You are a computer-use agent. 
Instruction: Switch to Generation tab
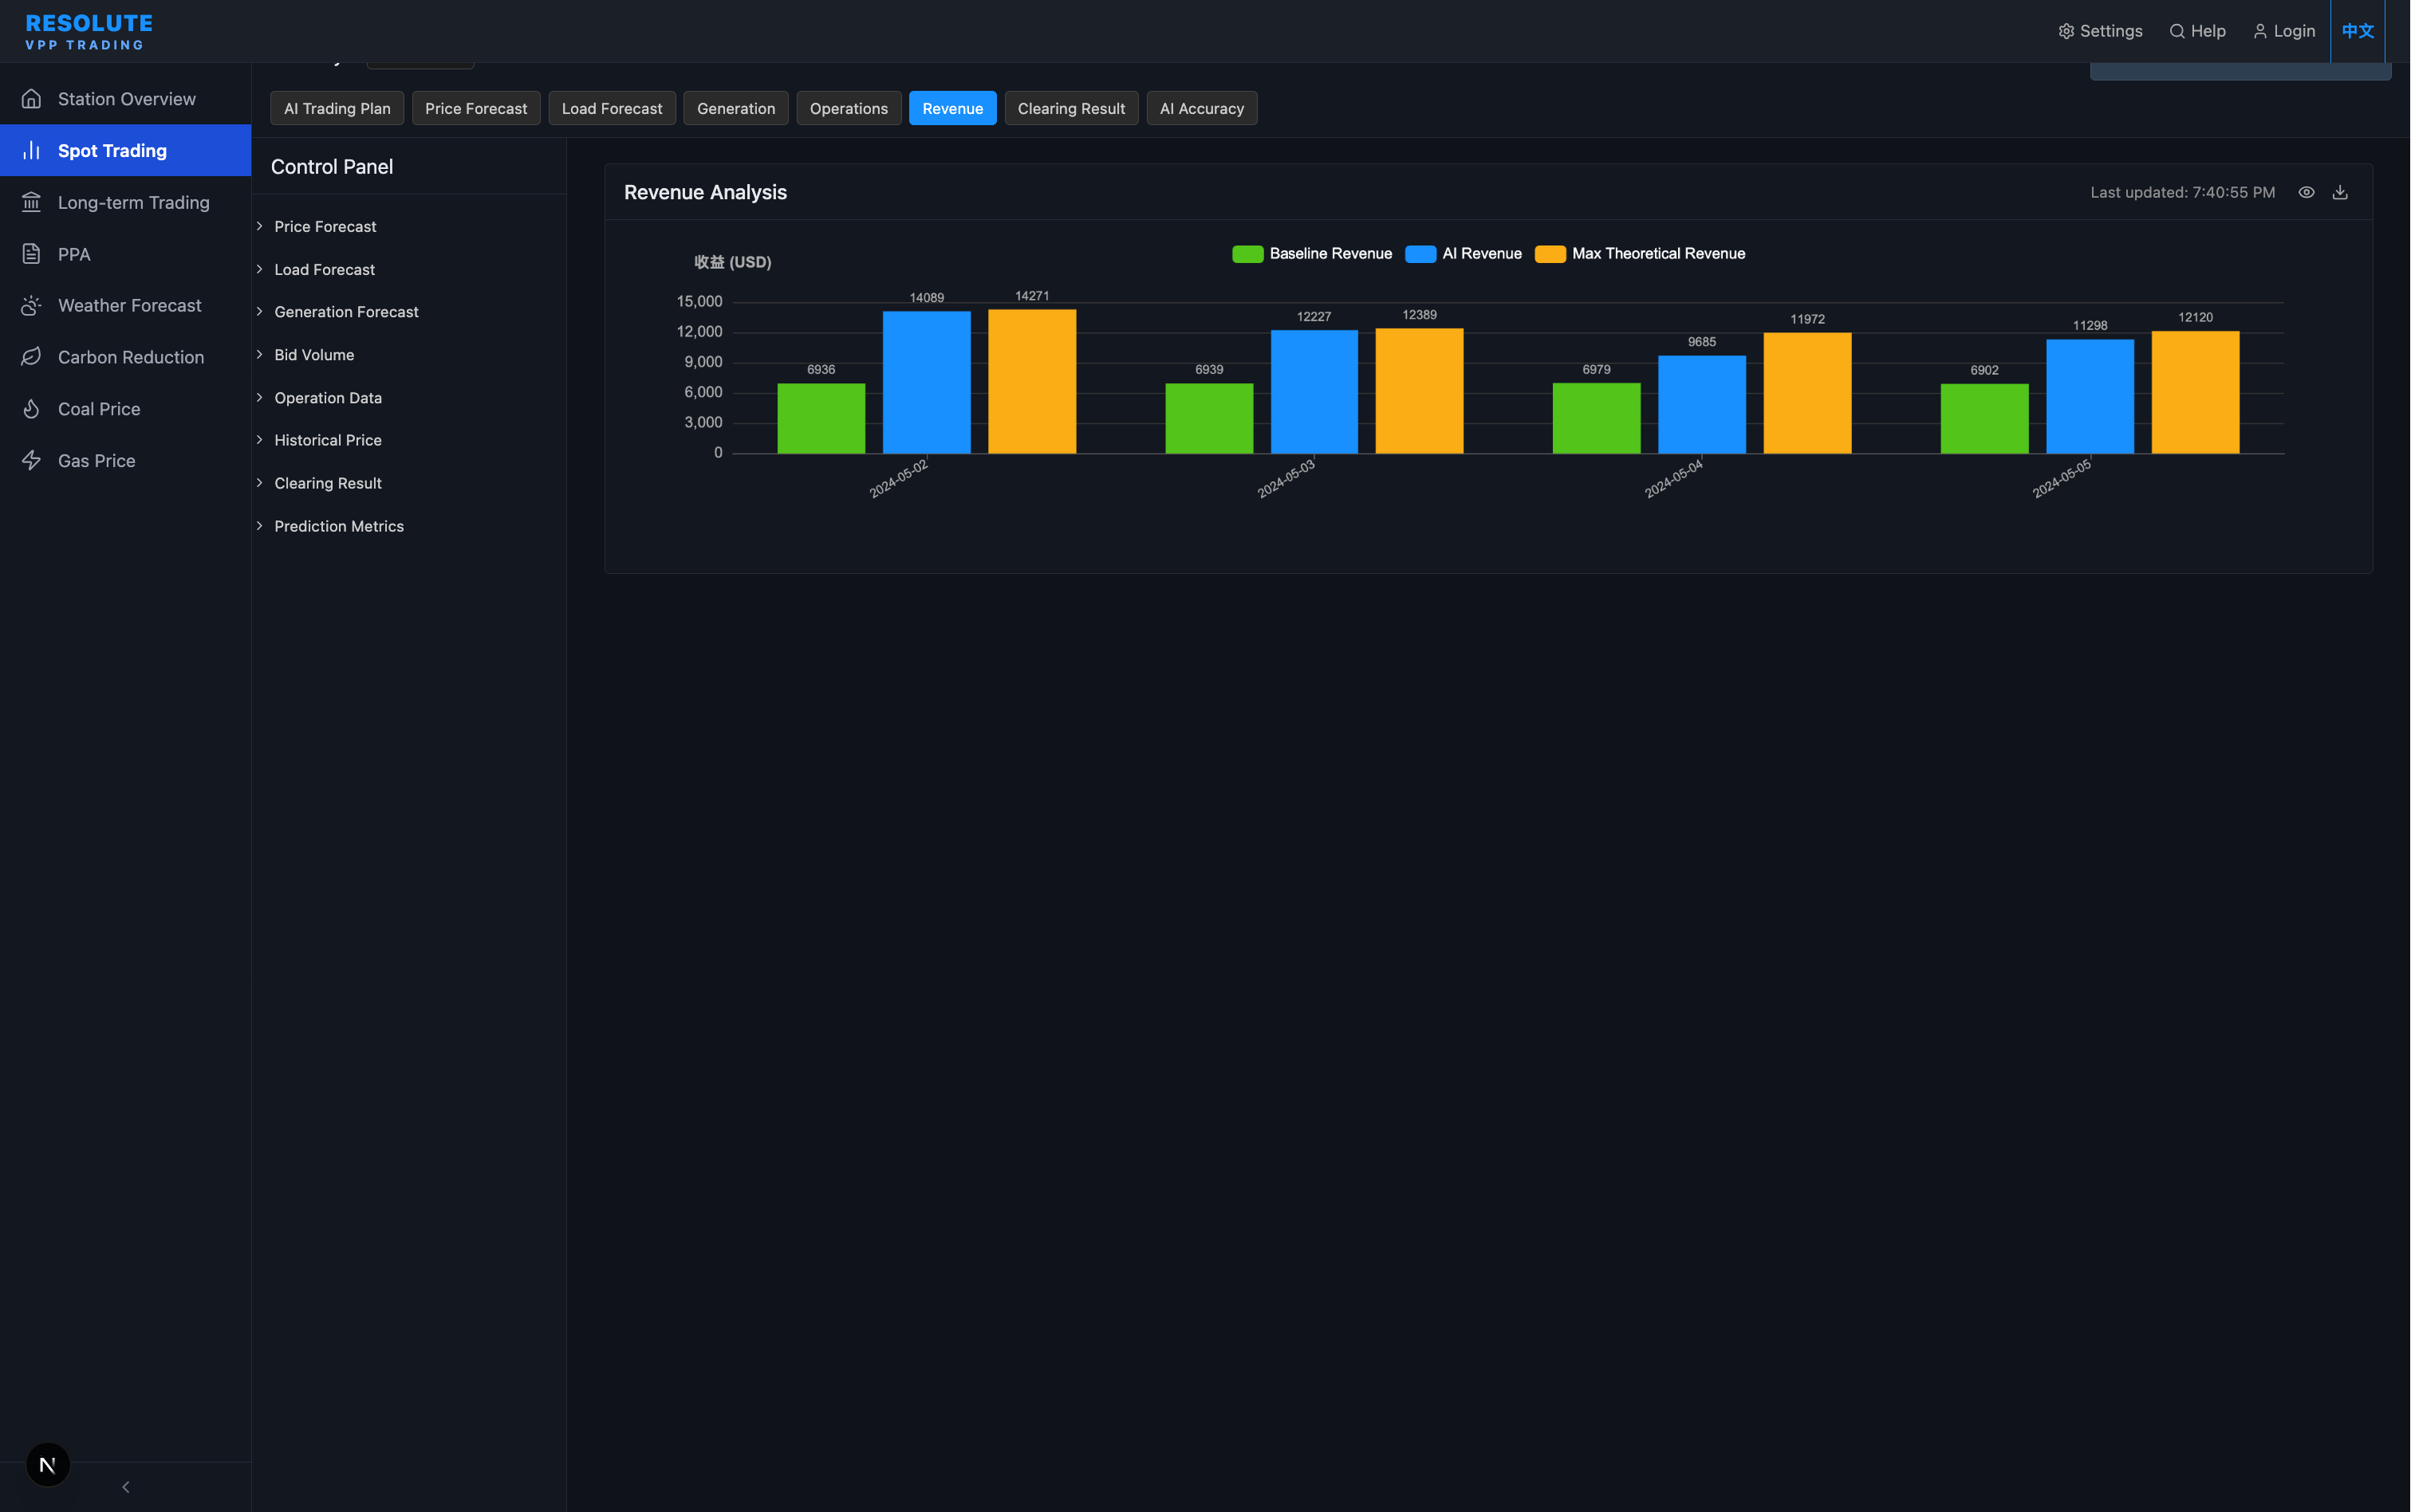[736, 108]
